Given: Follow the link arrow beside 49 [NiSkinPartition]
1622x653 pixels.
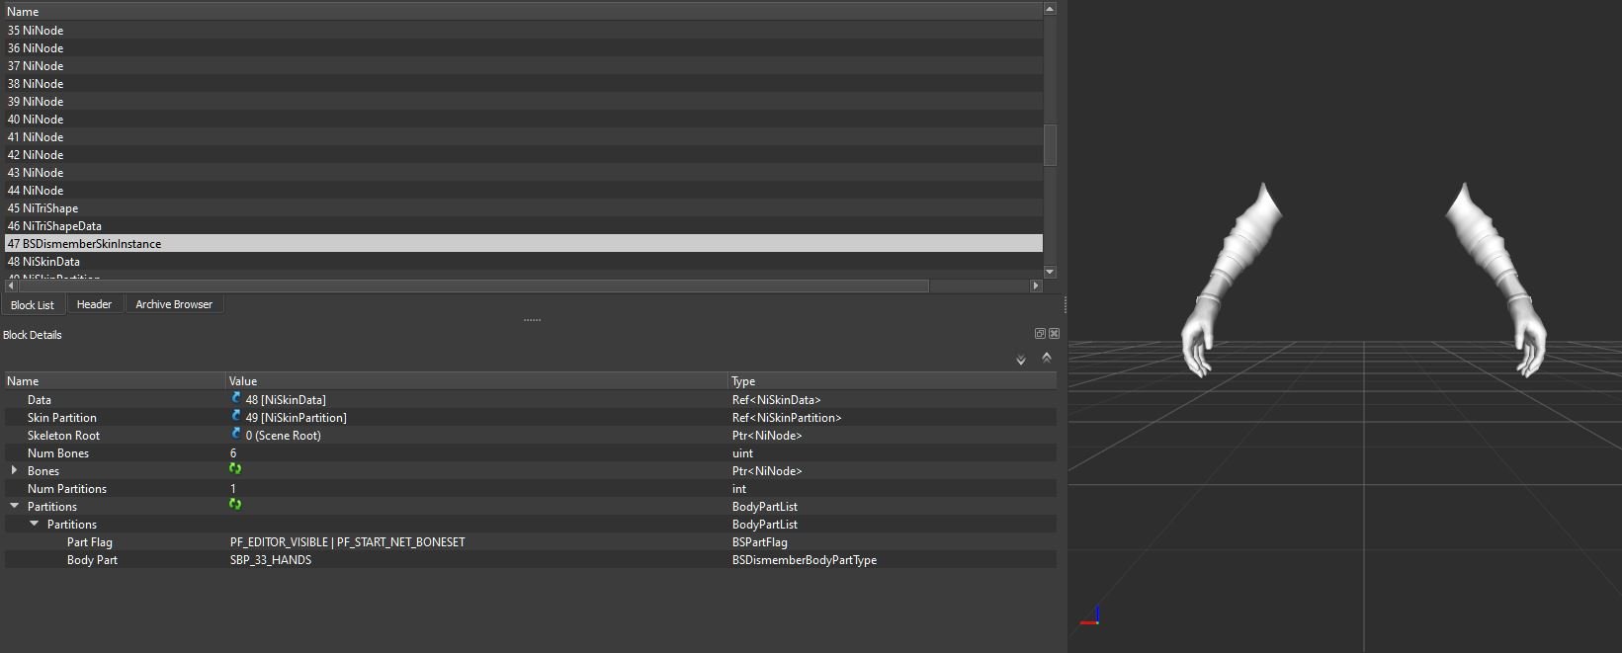Looking at the screenshot, I should click(236, 416).
